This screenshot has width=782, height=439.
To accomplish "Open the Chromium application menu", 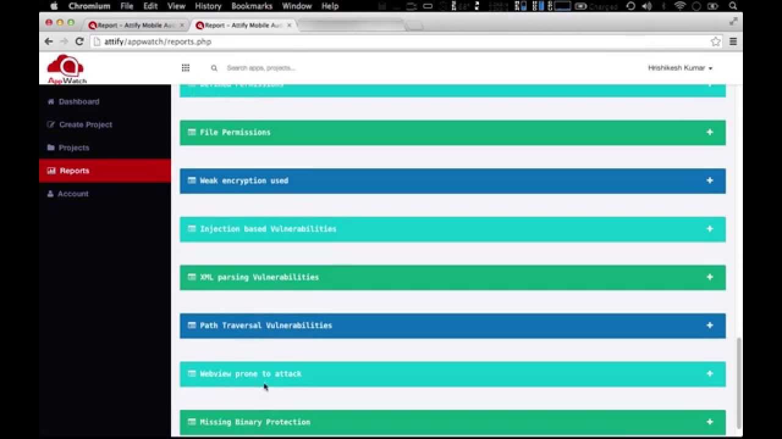I will point(89,6).
